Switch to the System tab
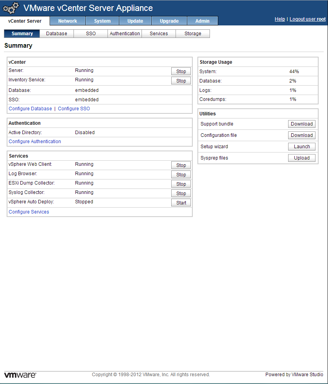Image resolution: width=328 pixels, height=384 pixels. (102, 21)
